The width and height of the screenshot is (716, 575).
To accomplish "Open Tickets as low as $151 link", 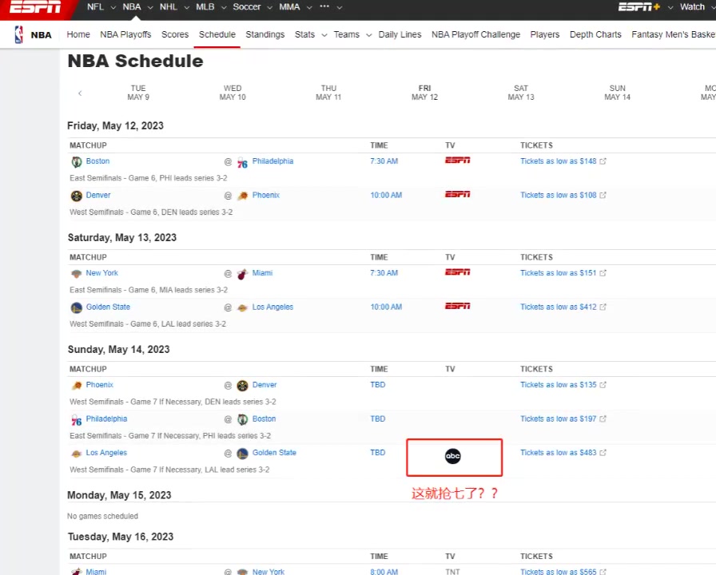I will (x=558, y=273).
